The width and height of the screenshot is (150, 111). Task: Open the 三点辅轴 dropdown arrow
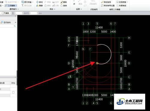pyautogui.click(x=16, y=6)
